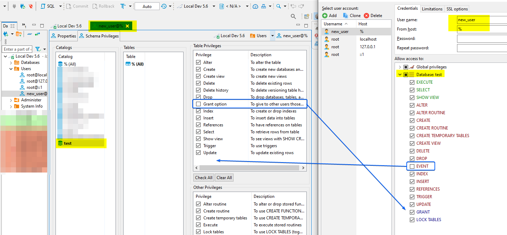Click the Reconnect plug icon with green arrows
Screen dimensions: 507x235
pyautogui.click(x=23, y=6)
